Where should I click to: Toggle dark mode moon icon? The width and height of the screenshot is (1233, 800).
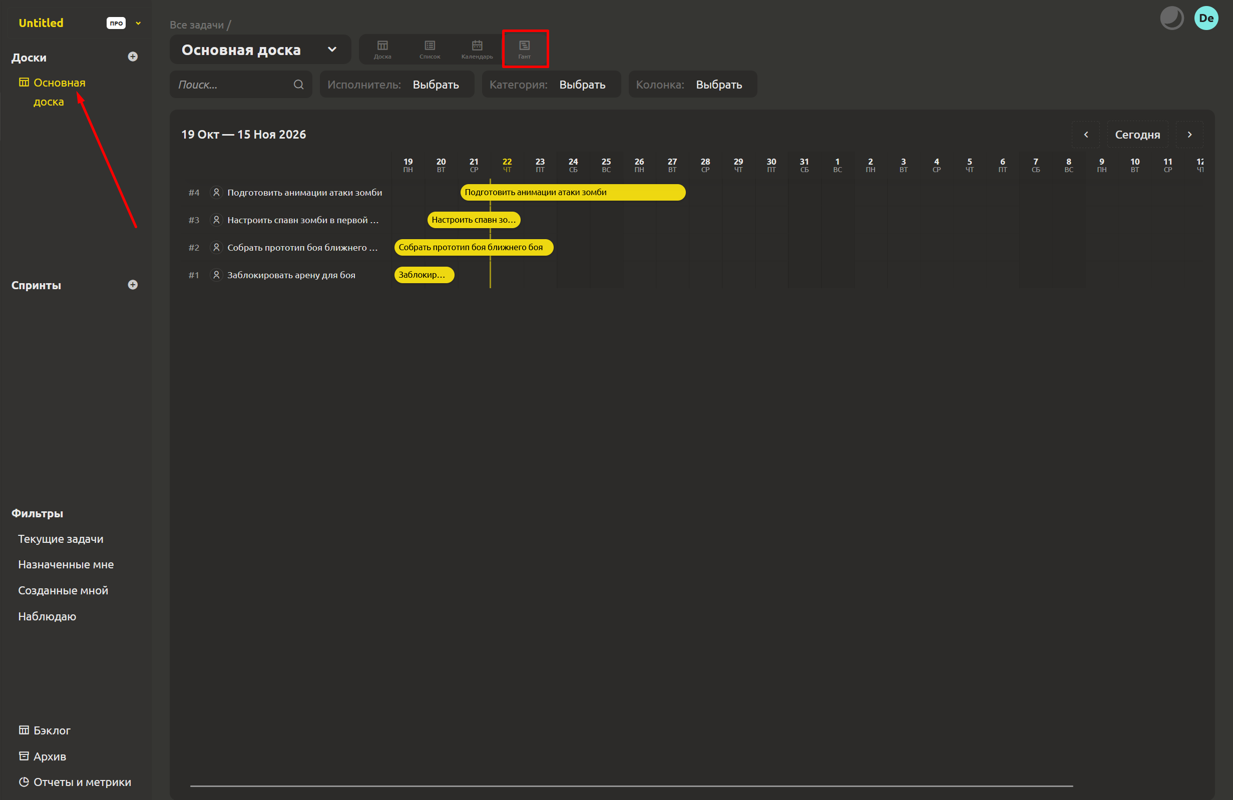pos(1171,18)
